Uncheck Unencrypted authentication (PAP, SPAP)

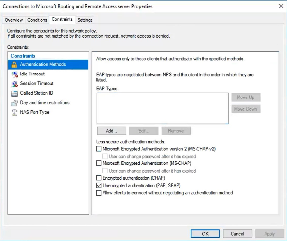99,185
